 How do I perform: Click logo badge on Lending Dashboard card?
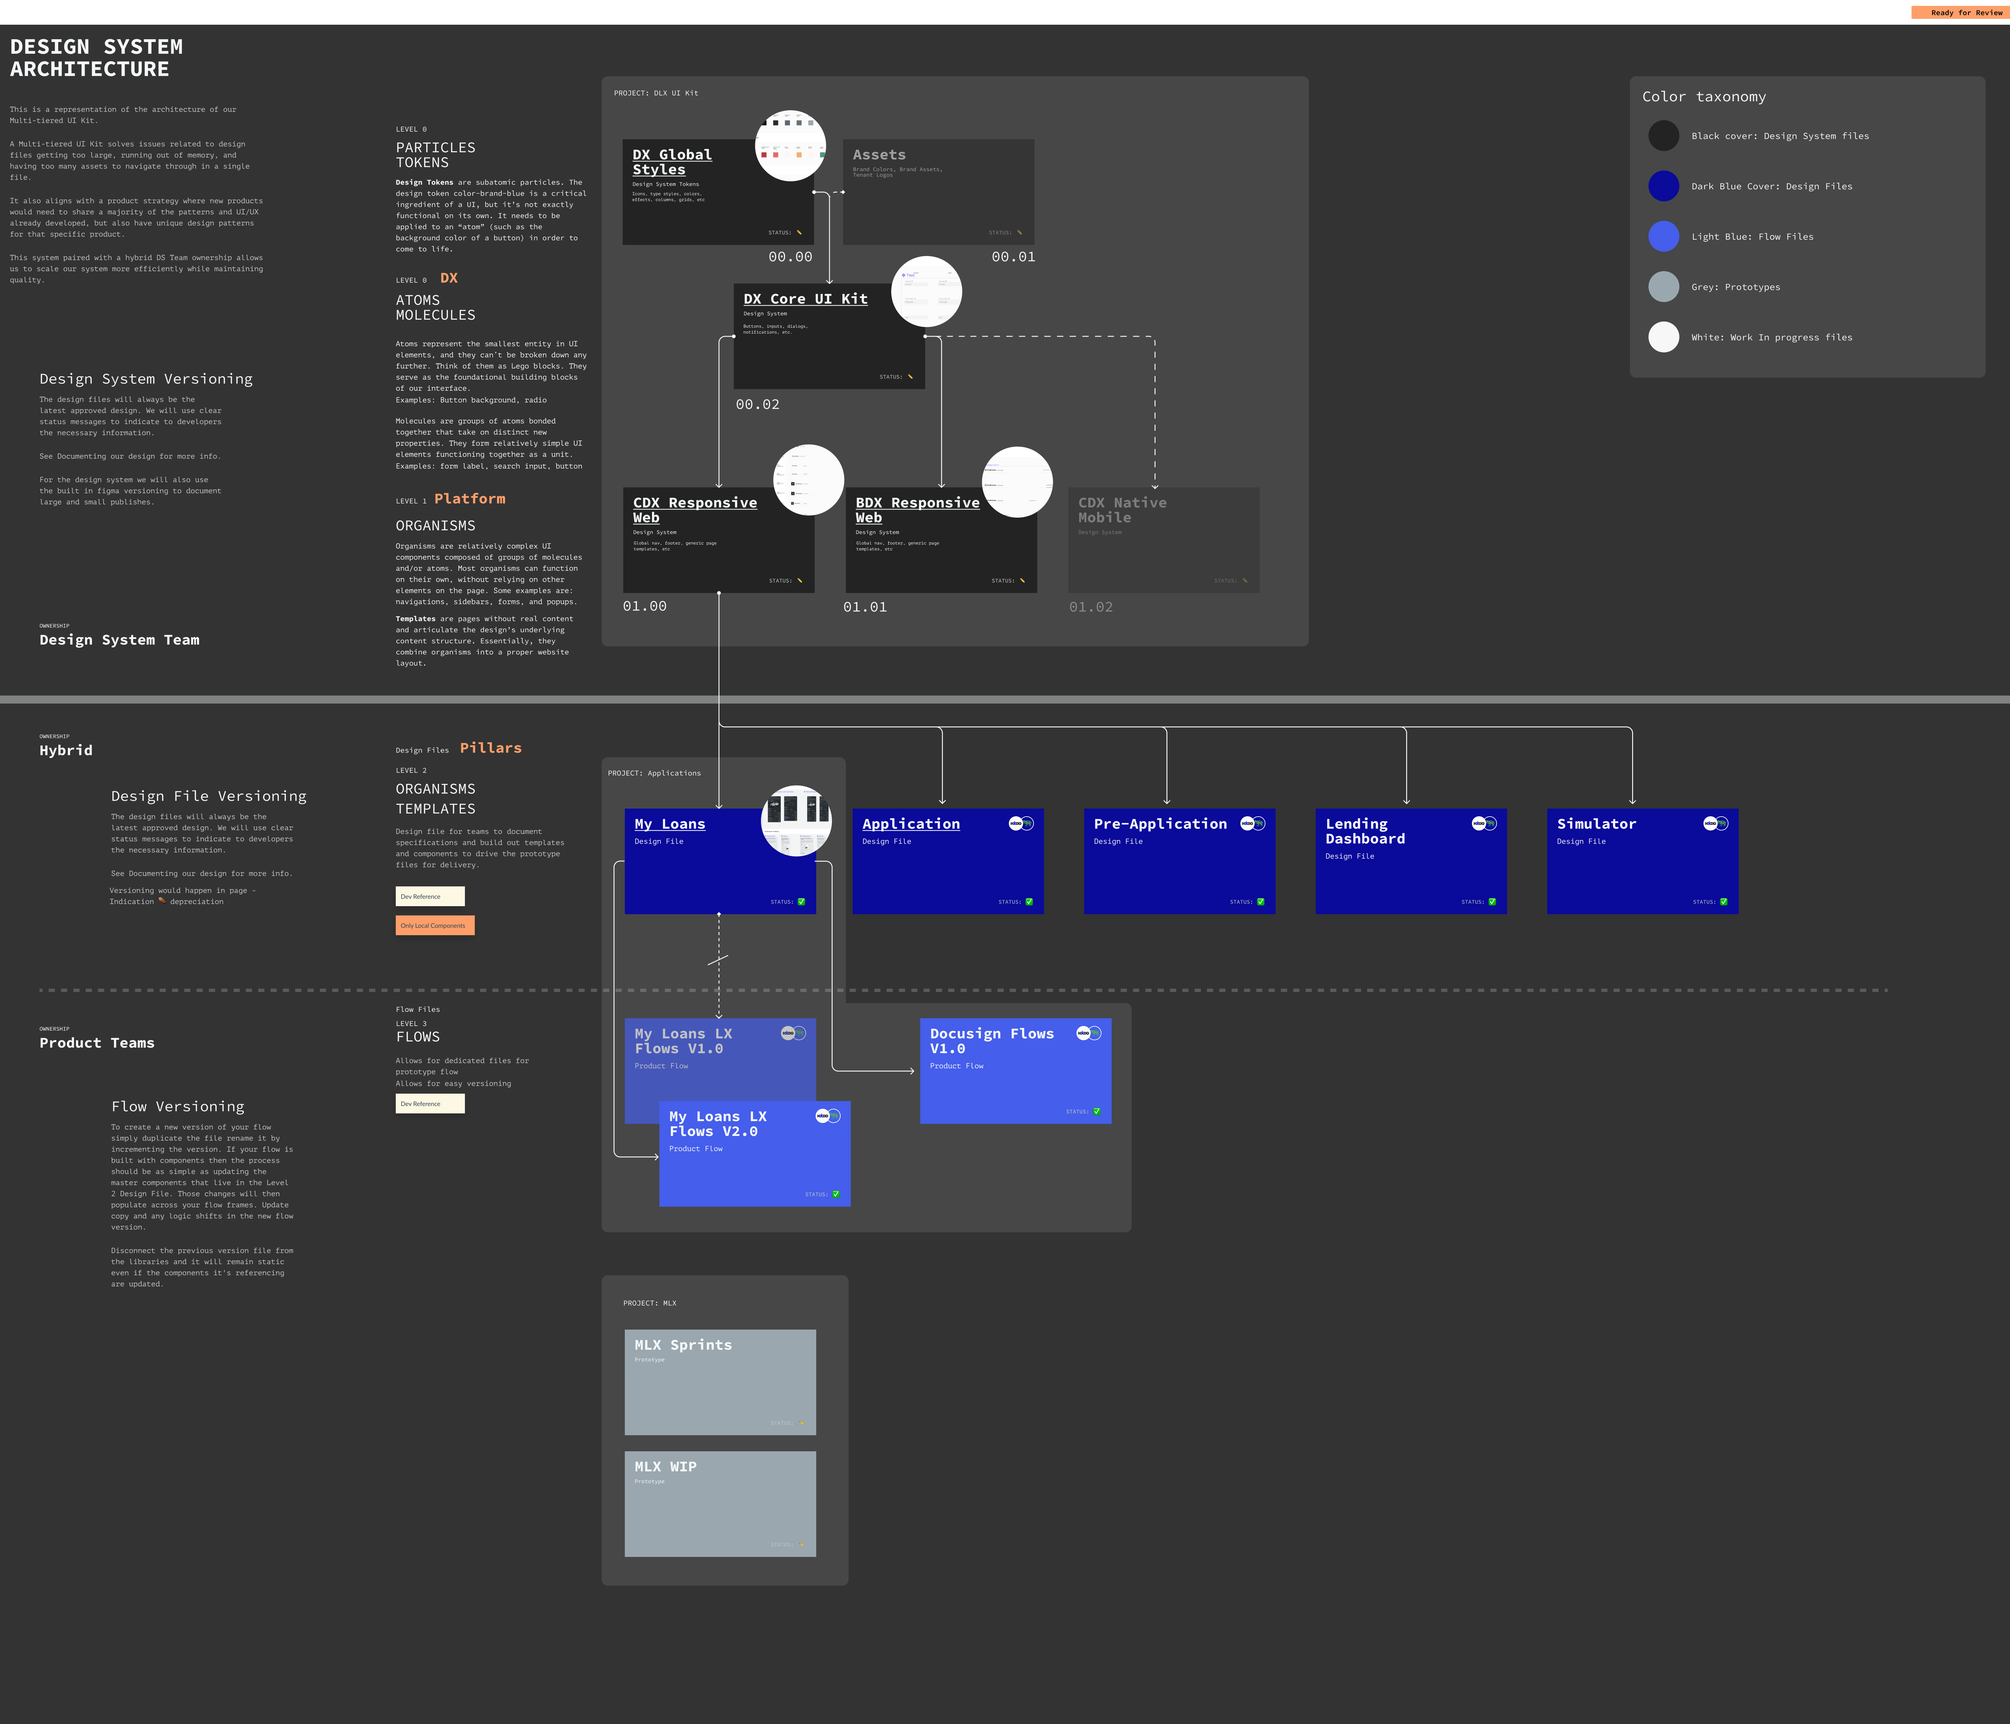pos(1484,823)
